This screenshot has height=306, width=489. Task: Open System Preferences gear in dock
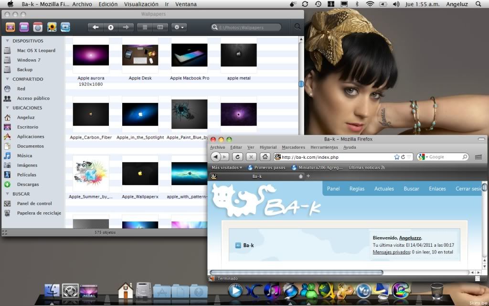pos(70,291)
